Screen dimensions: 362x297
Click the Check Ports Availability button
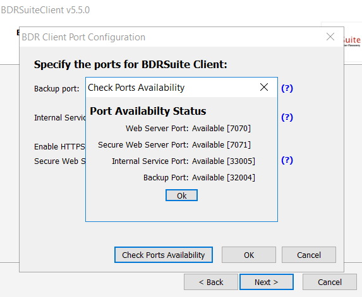[164, 255]
